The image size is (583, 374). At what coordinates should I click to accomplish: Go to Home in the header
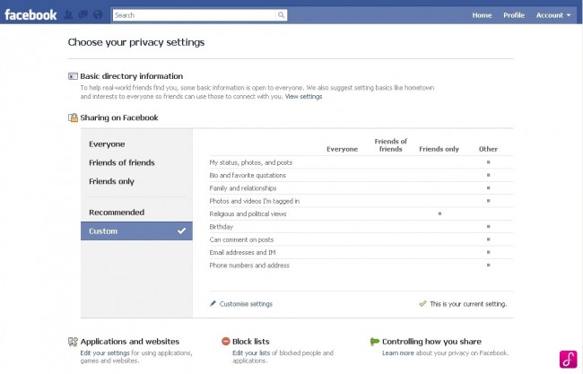(482, 15)
